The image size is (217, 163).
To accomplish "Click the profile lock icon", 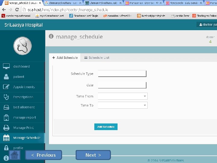I will (x=6, y=148).
